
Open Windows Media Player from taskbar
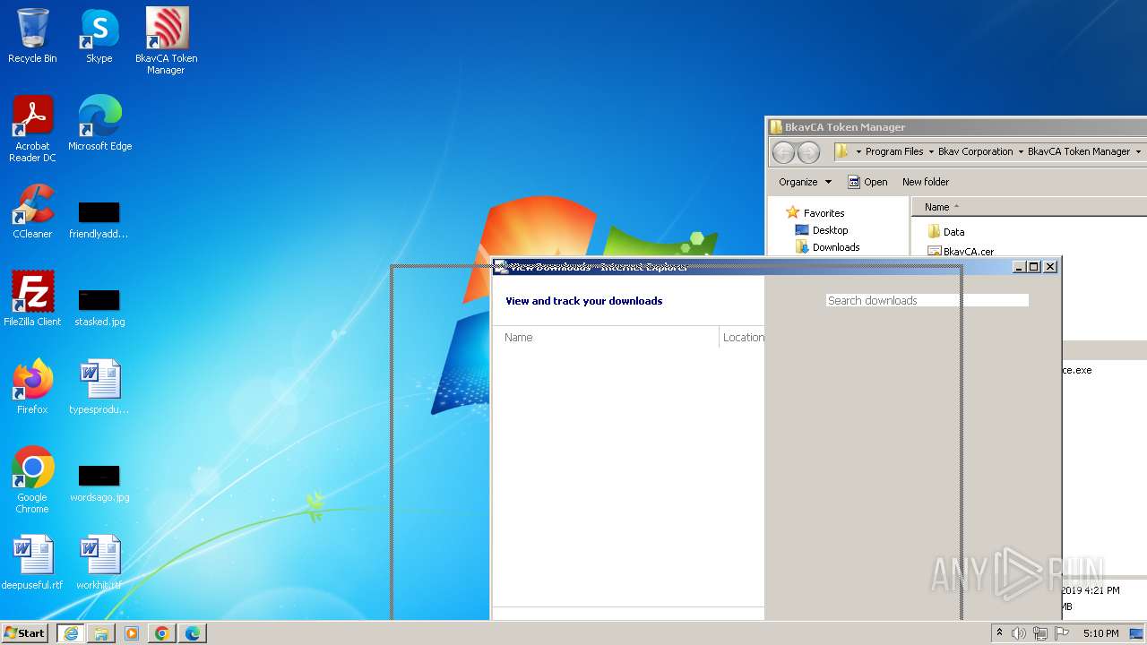coord(132,633)
